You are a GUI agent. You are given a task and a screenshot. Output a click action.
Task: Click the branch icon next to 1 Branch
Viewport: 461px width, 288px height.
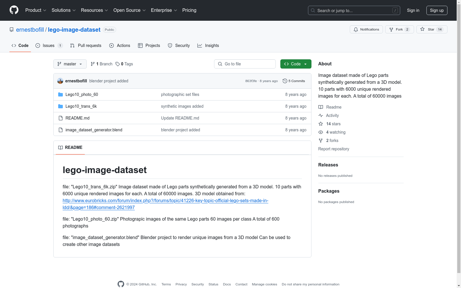pyautogui.click(x=93, y=64)
